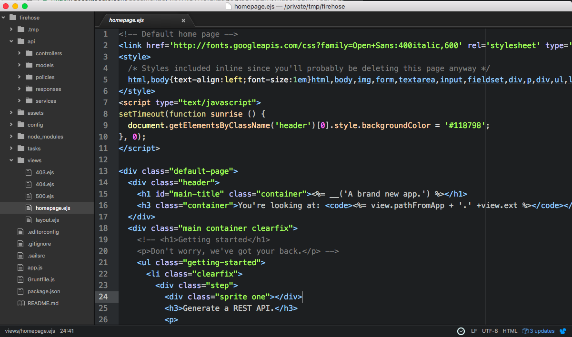
Task: Click the Gruntfile.js file icon
Action: pos(20,279)
